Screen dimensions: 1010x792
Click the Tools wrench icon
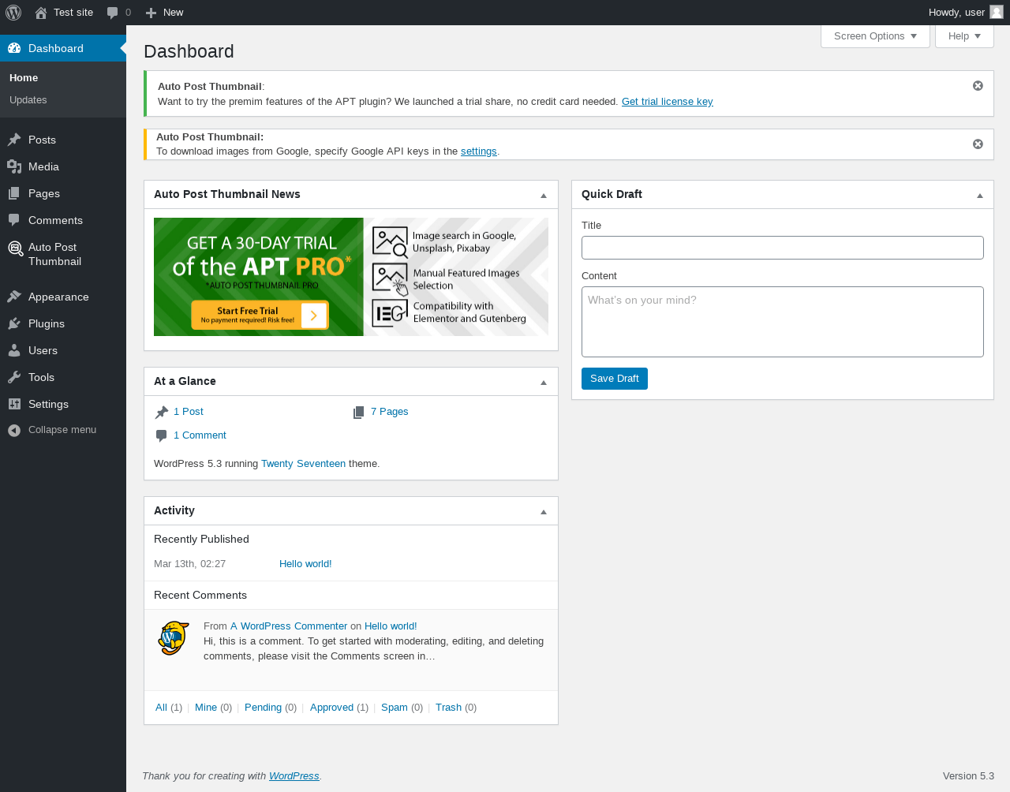[x=14, y=377]
